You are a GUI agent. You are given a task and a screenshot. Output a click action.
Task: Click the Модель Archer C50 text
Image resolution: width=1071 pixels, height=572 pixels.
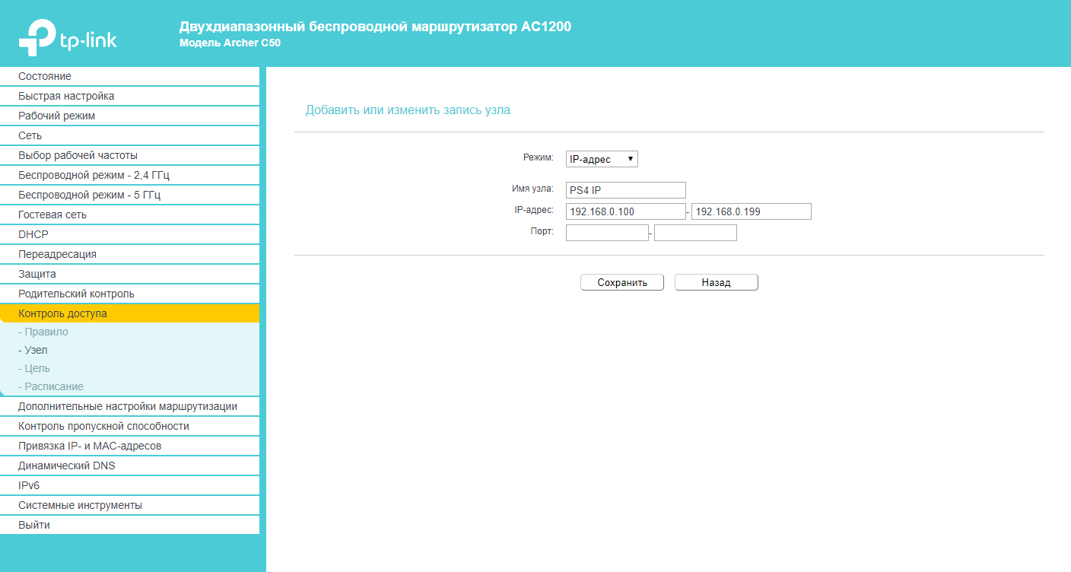(x=230, y=43)
